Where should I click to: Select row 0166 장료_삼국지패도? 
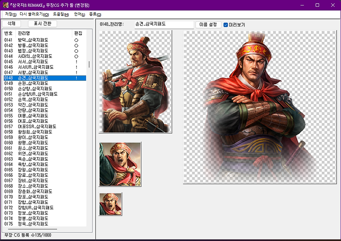click(45, 175)
